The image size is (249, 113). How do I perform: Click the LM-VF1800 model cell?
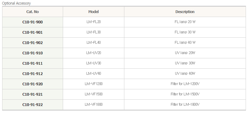pos(94,104)
